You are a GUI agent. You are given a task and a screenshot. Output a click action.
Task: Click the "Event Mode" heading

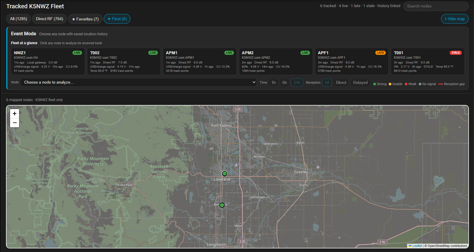23,34
